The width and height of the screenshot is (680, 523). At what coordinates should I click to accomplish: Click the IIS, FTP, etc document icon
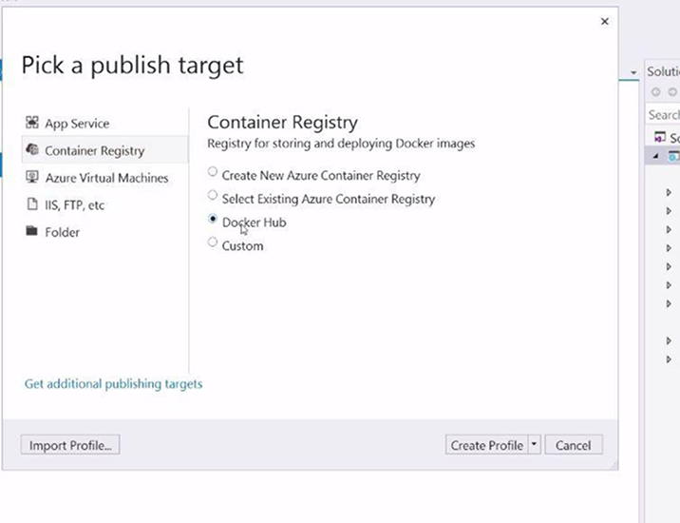[32, 204]
